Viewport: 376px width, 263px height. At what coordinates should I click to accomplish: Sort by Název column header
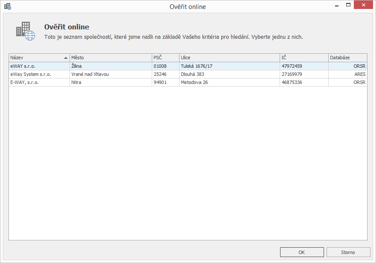(x=39, y=58)
